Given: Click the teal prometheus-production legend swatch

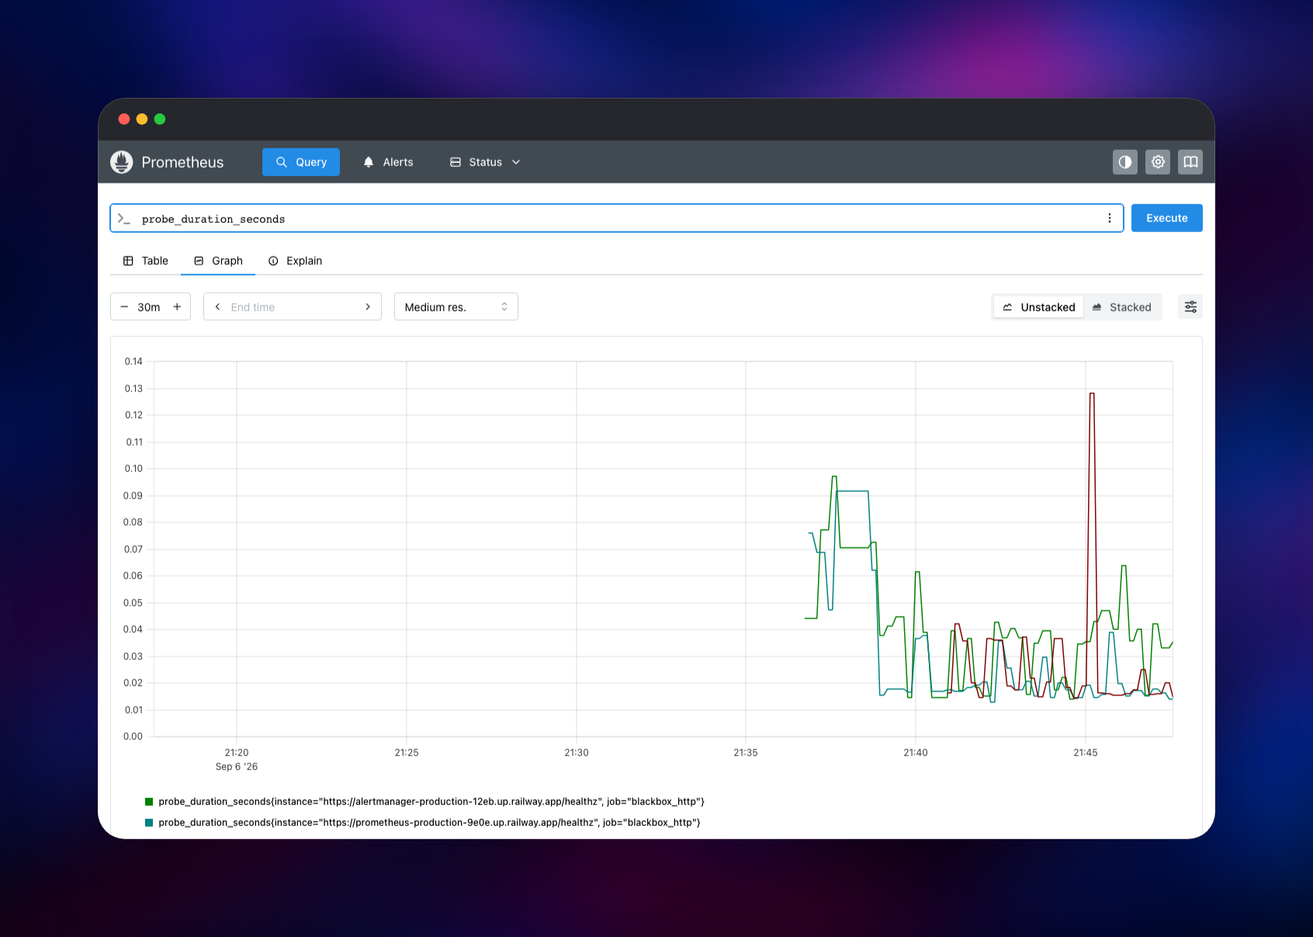Looking at the screenshot, I should (x=149, y=823).
